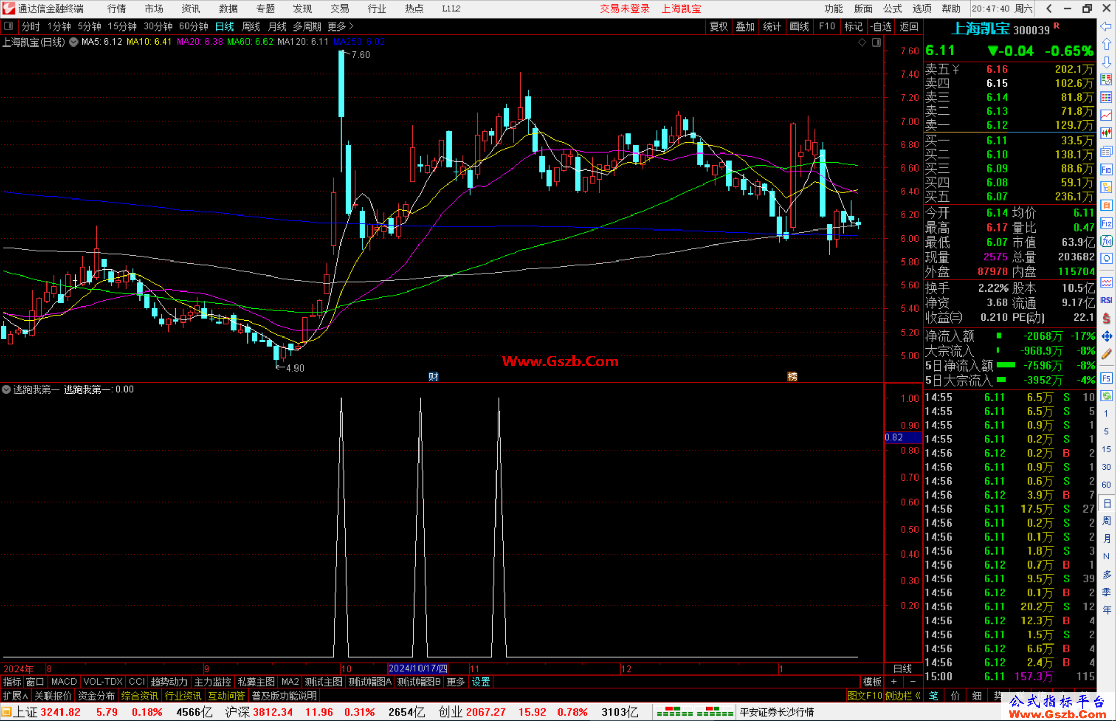Switch to 15-minute period in sidebar
The image size is (1116, 721).
click(1106, 449)
